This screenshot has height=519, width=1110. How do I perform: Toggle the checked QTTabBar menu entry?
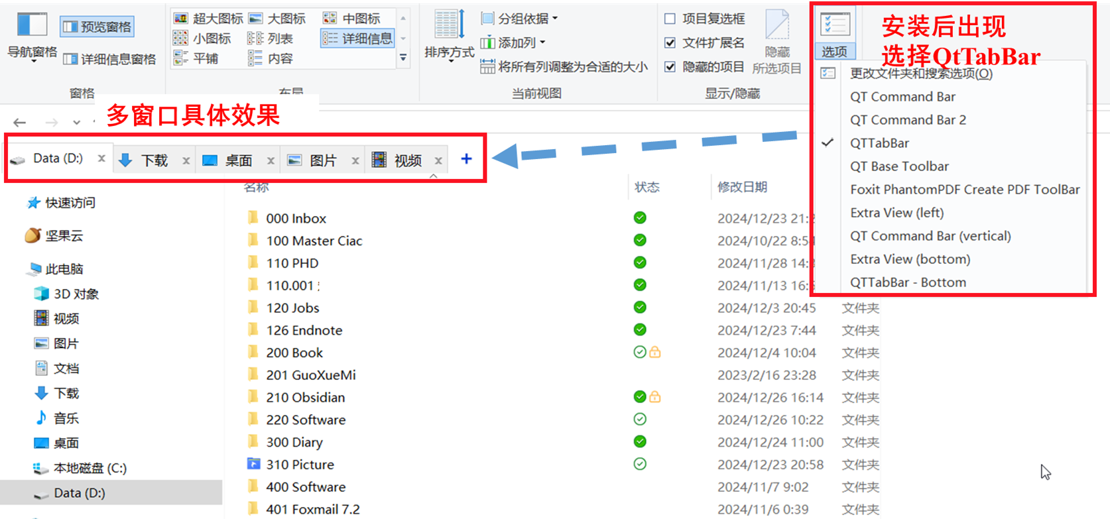tap(879, 143)
